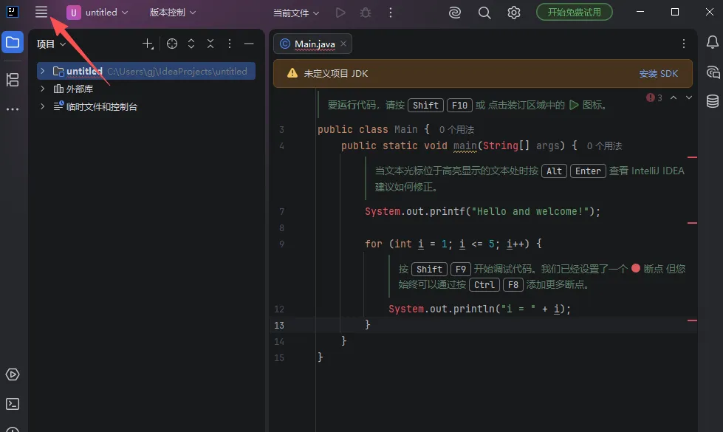Click the 开始免费试用 button
The image size is (723, 432).
(x=574, y=12)
